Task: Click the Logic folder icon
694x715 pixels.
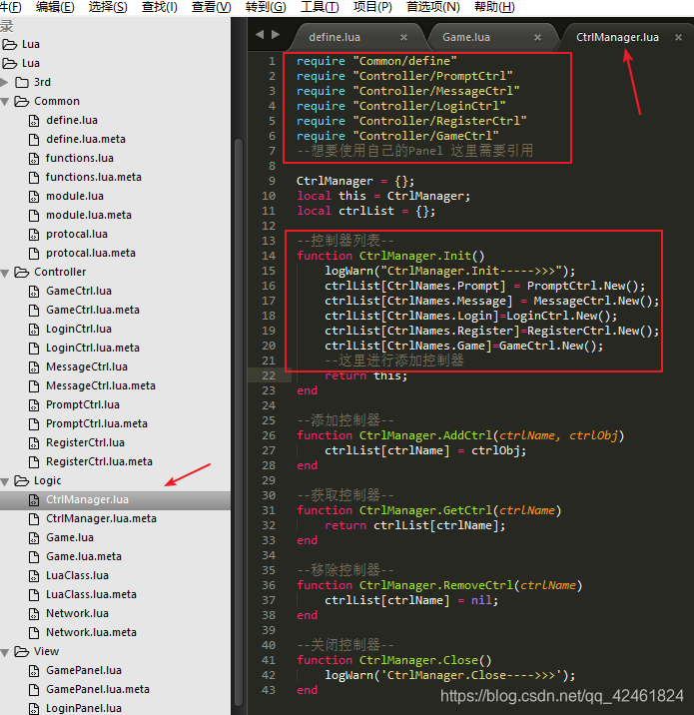Action: point(21,480)
